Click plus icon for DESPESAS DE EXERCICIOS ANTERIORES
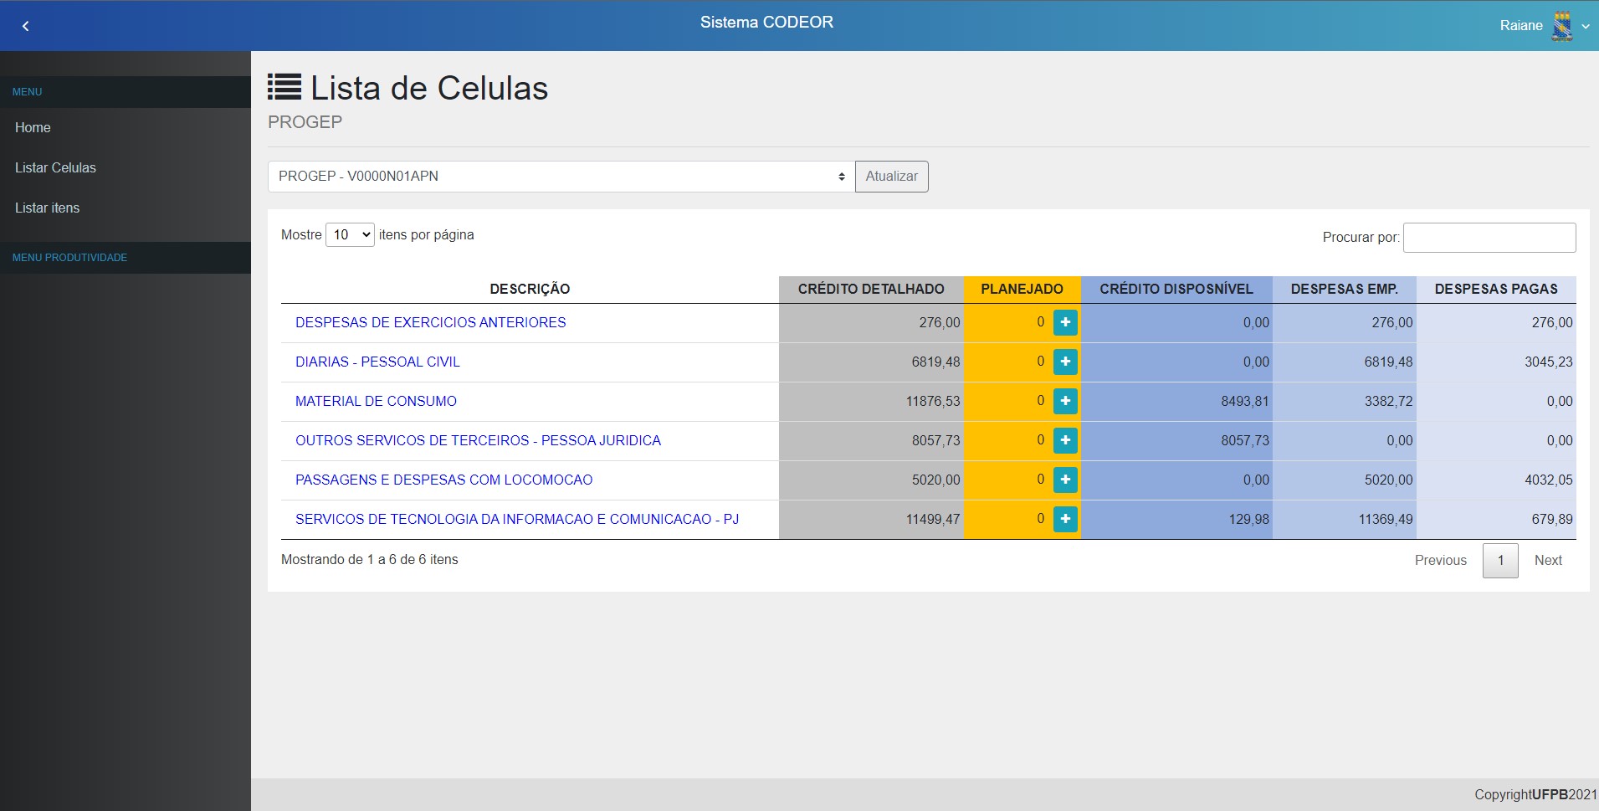The image size is (1599, 811). pyautogui.click(x=1064, y=322)
